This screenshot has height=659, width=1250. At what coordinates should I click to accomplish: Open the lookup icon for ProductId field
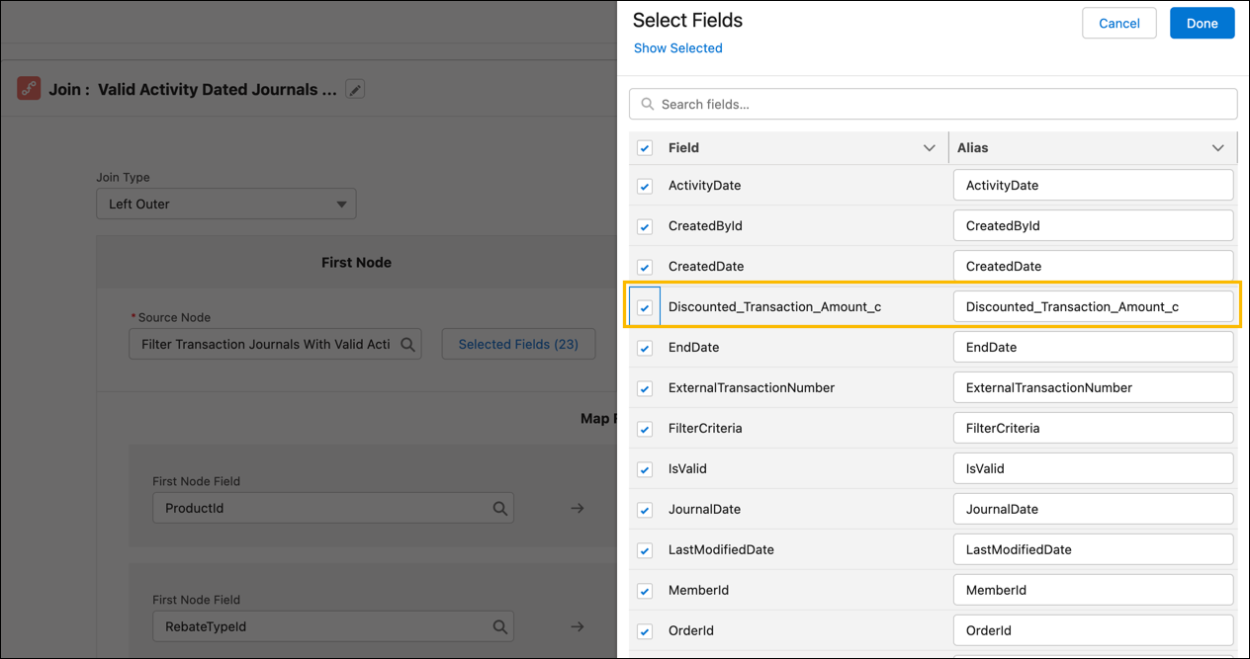tap(500, 508)
